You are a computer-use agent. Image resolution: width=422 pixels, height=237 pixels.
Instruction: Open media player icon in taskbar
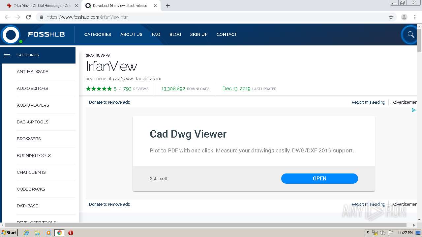[48, 233]
